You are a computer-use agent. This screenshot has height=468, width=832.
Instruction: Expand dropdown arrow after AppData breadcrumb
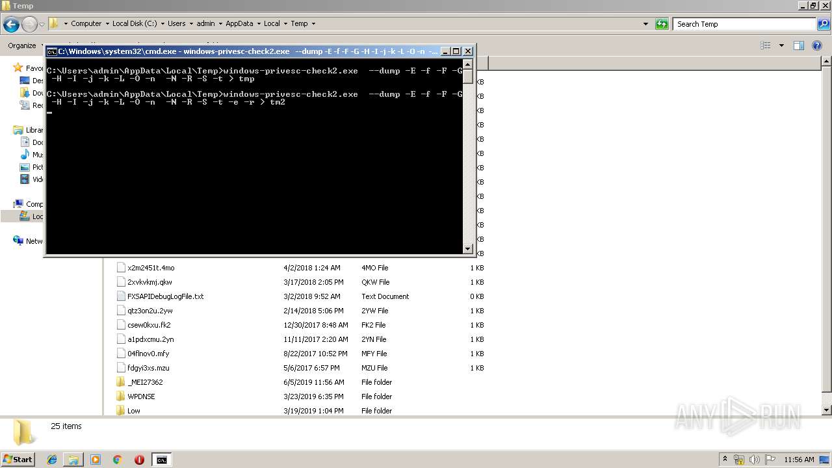click(258, 23)
